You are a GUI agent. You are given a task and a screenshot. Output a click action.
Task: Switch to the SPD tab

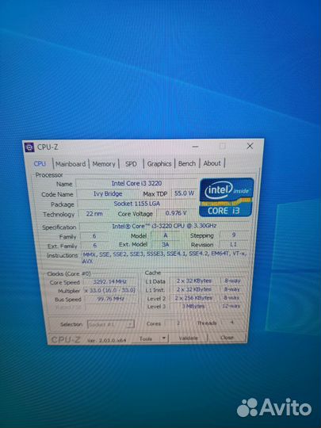(x=131, y=164)
